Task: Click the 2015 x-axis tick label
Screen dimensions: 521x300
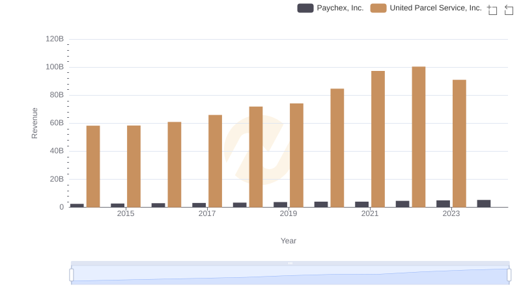Action: 126,214
